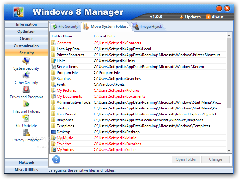Screen dimensions: 240x180
Task: Open the Privacy Protector lock icon
Action: click(26, 133)
